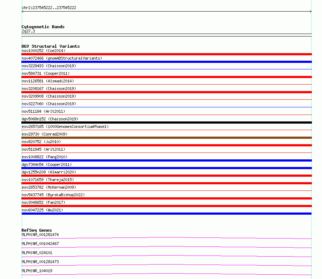The height and width of the screenshot is (279, 322).
Task: Click variant label nsv511184 (Arlt2011)
Action: click(43, 111)
